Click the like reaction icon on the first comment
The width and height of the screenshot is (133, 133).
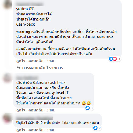coord(111,59)
